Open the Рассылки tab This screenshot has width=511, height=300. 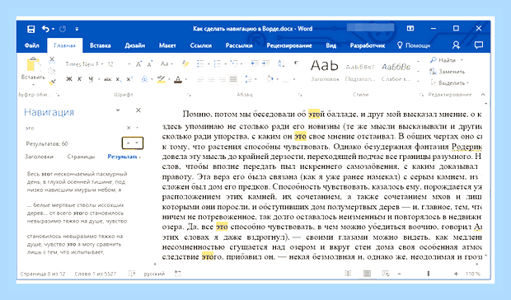pos(239,45)
